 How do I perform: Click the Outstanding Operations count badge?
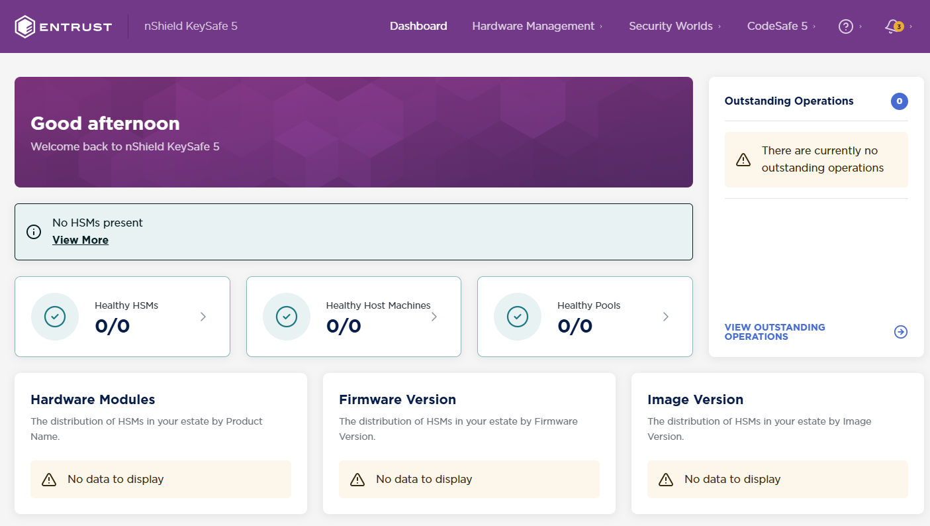(x=899, y=101)
